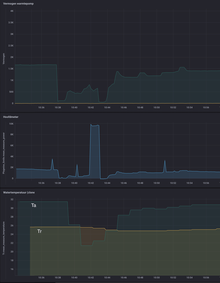Click the Tr.mean_measure_temperature axis title
The height and width of the screenshot is (283, 220).
pyautogui.click(x=4, y=238)
